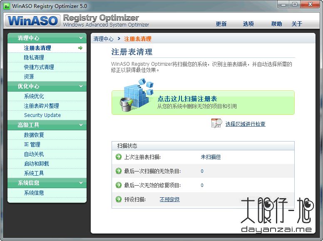Click the Ro app icon in title bar
This screenshot has height=241, width=323.
point(7,6)
